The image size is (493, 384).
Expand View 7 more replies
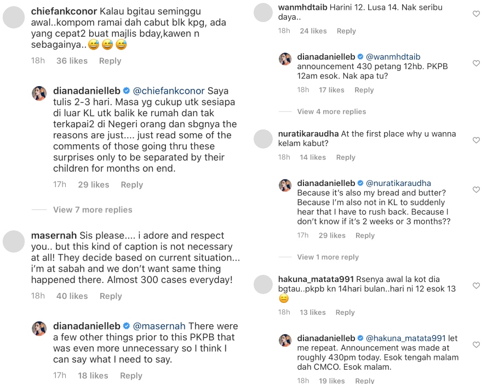point(93,210)
